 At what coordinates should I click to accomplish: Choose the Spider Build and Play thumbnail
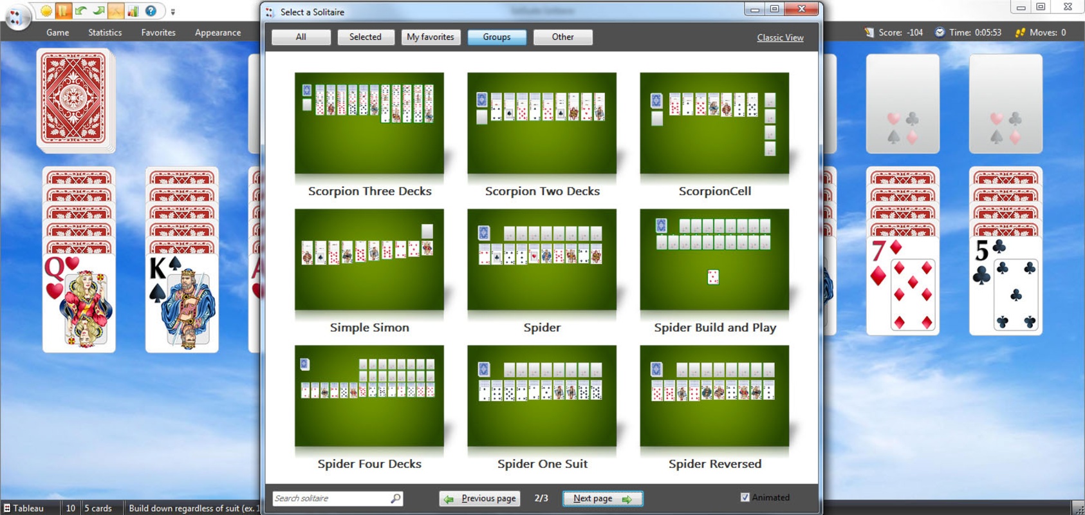pos(714,259)
